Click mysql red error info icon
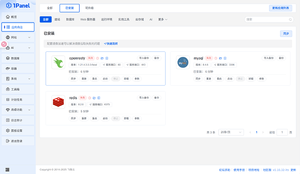Viewport: 300px width, 174px height. [x=216, y=58]
